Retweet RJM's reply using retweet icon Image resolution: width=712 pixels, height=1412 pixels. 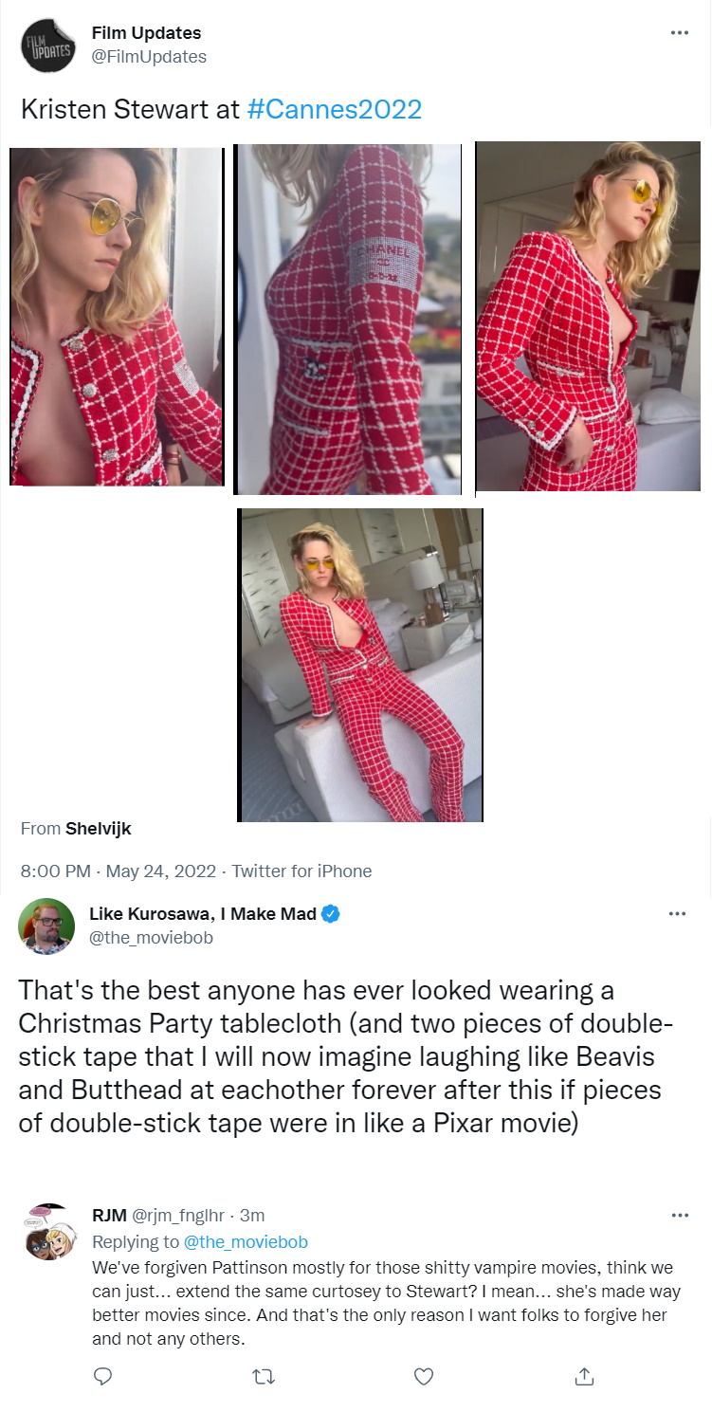pyautogui.click(x=264, y=1375)
